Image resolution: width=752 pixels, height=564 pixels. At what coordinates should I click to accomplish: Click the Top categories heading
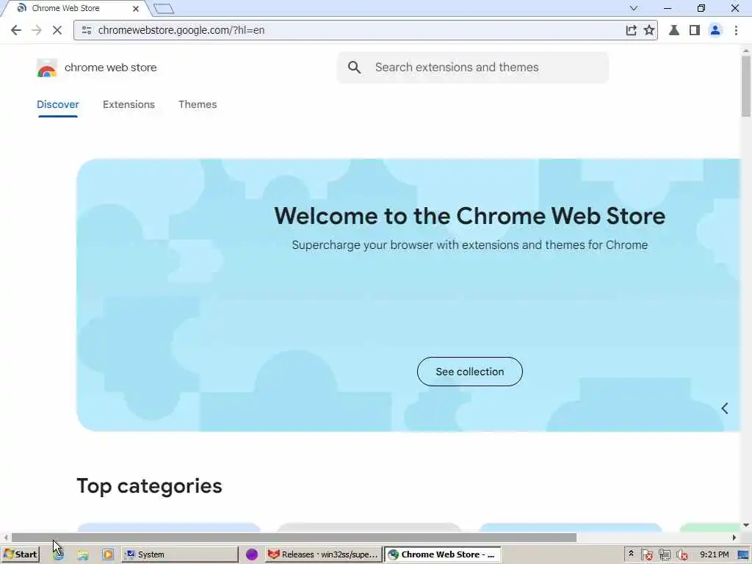pyautogui.click(x=149, y=486)
